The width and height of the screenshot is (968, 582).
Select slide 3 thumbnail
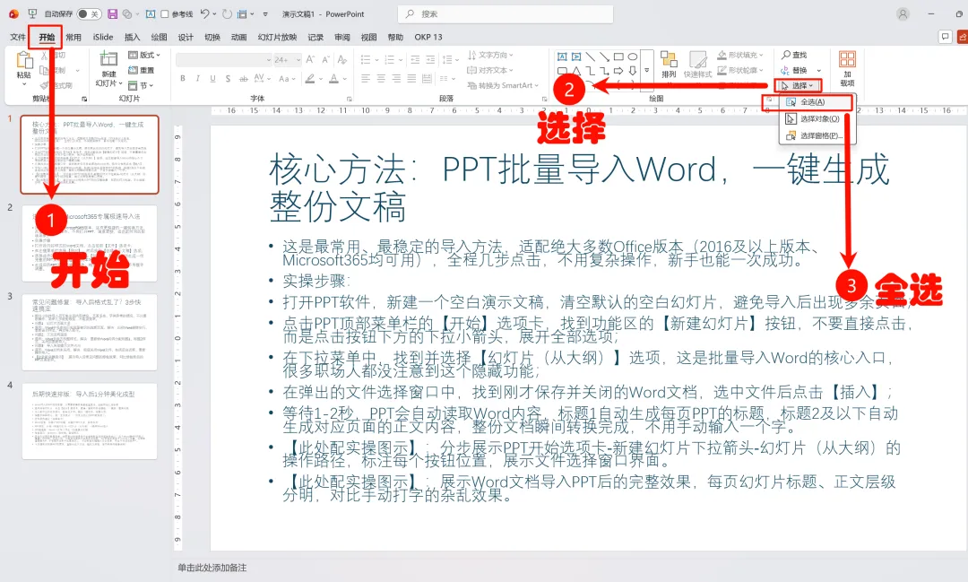pos(90,332)
